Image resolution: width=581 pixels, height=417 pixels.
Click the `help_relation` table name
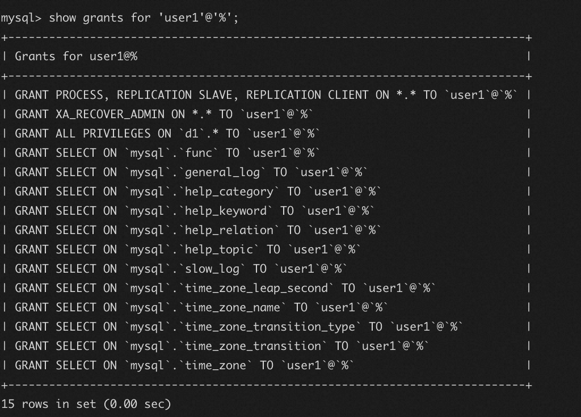coord(229,230)
